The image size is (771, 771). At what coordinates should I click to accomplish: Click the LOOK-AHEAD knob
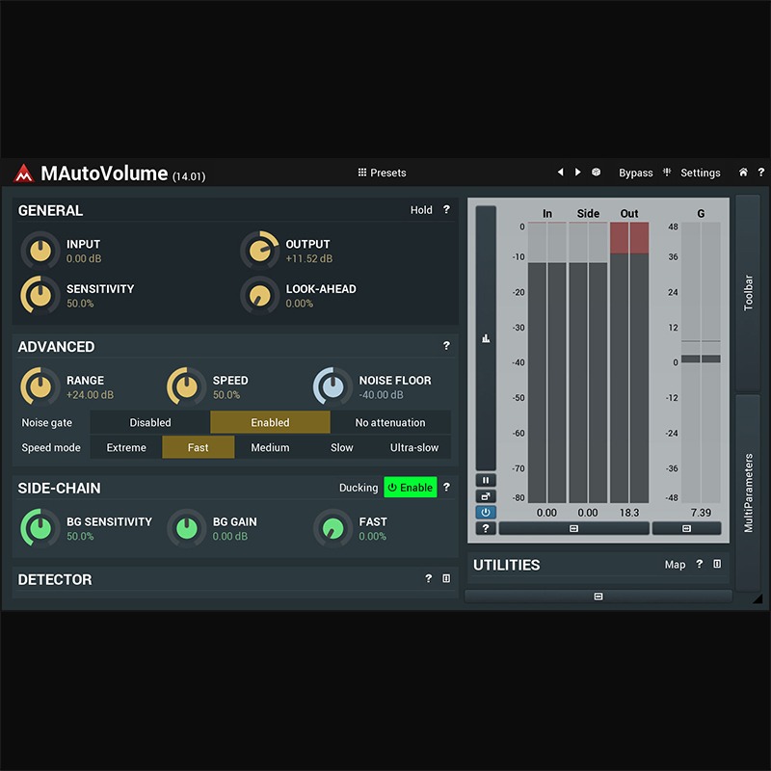click(259, 295)
